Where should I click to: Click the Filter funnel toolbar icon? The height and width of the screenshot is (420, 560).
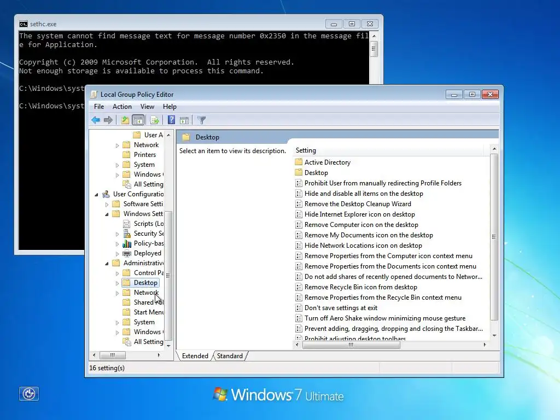pos(201,120)
